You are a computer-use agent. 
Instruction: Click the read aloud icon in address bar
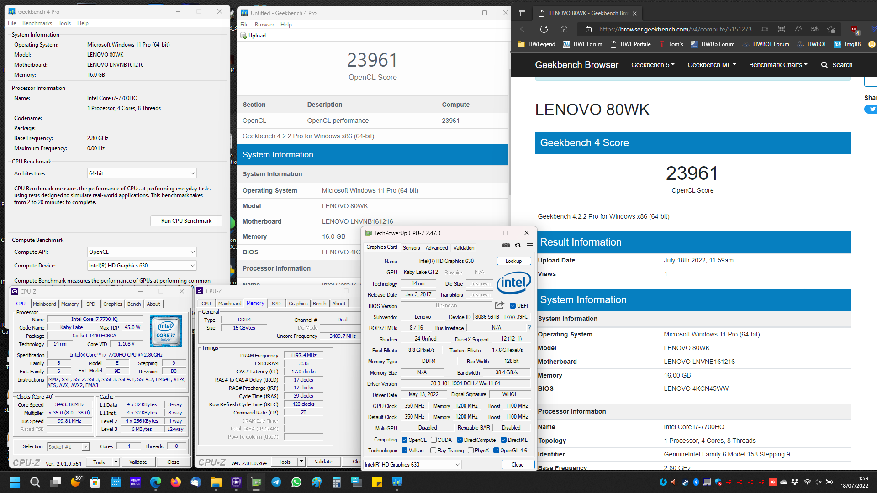point(798,29)
